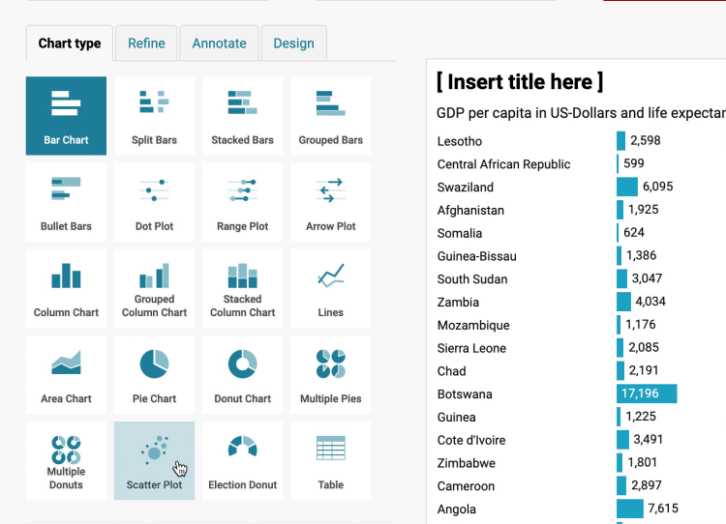The height and width of the screenshot is (524, 726).
Task: Click the Swaziland bar in the chart
Action: pos(627,187)
